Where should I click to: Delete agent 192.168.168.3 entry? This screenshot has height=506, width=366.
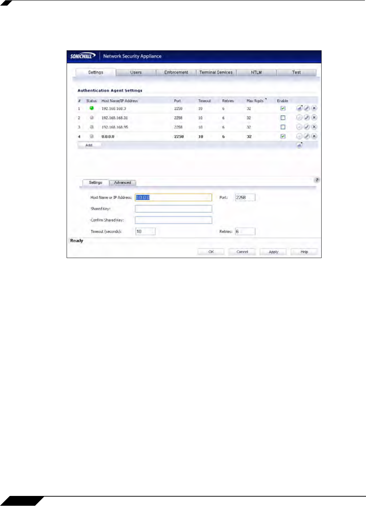click(314, 108)
